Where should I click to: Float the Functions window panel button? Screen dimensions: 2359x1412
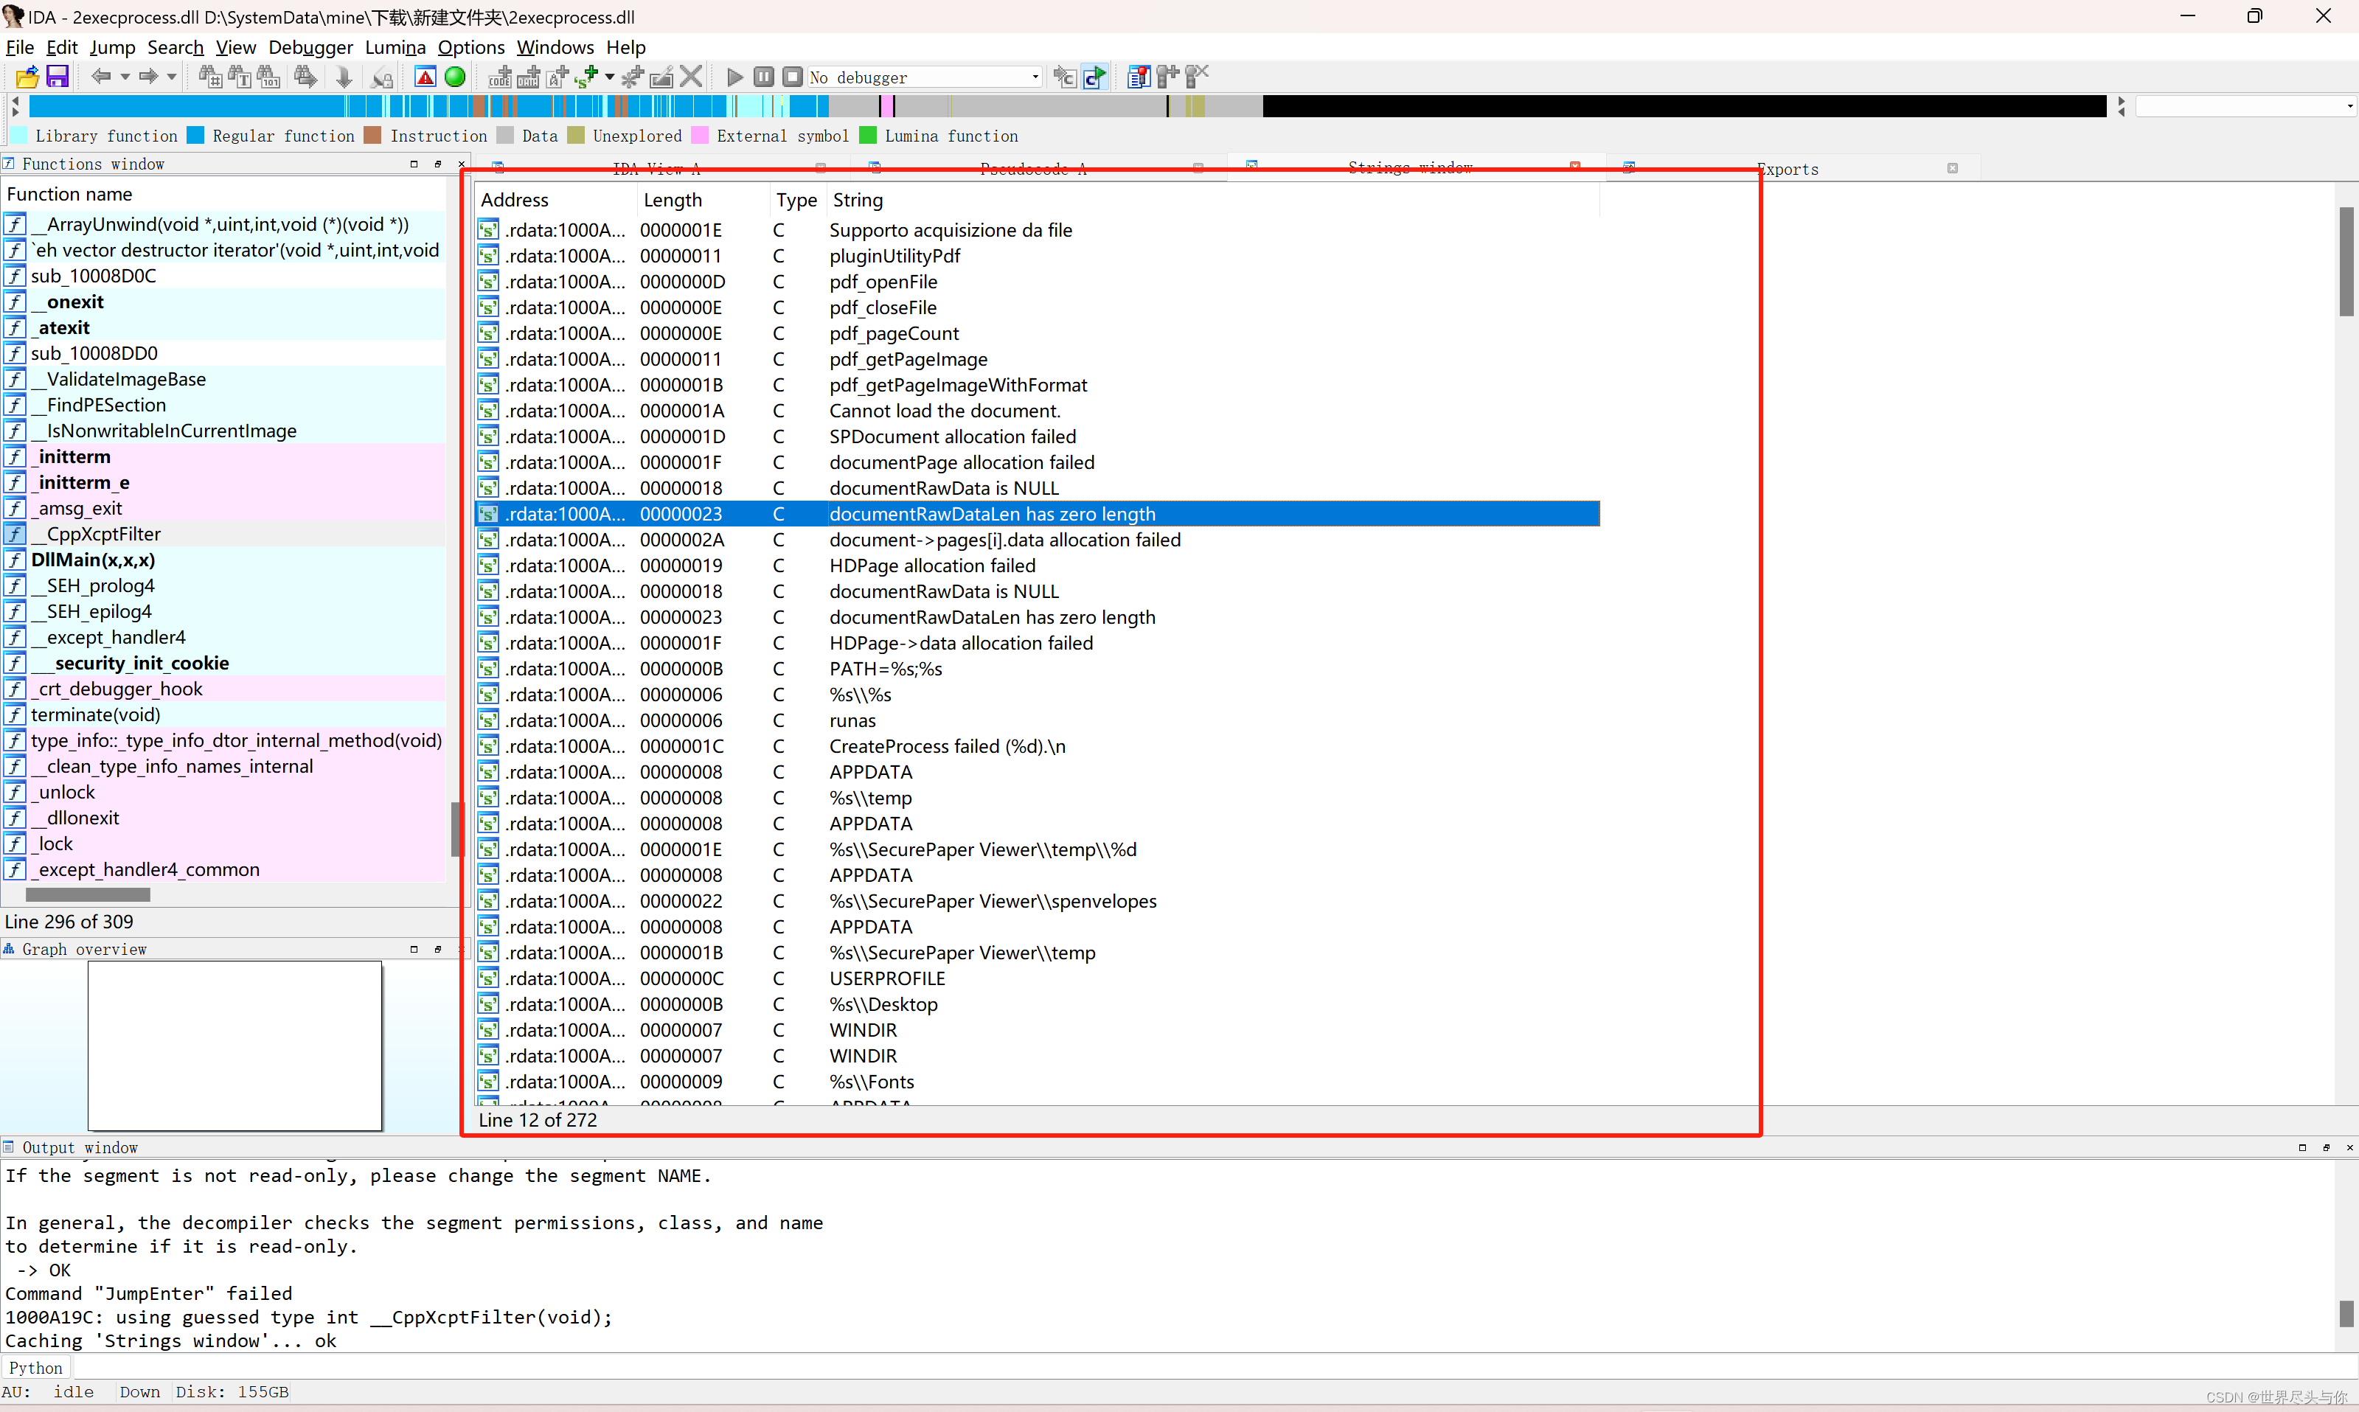pos(438,164)
